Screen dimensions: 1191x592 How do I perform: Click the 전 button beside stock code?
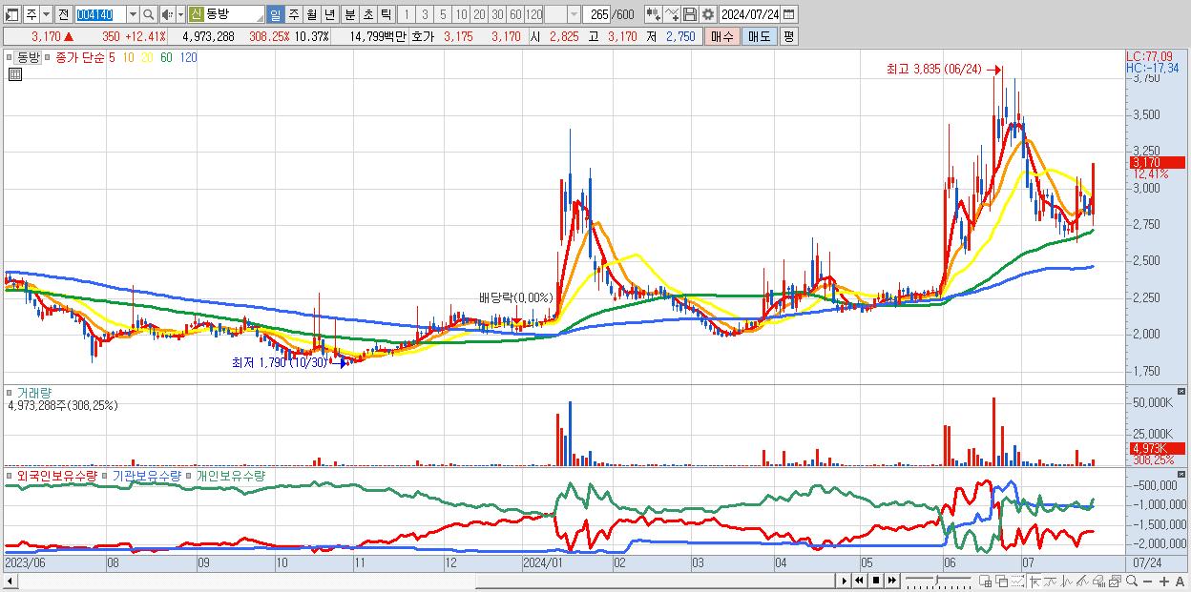click(x=63, y=15)
